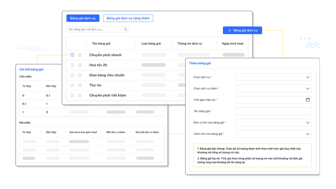Click info icon beside Thư tín

tap(72, 85)
